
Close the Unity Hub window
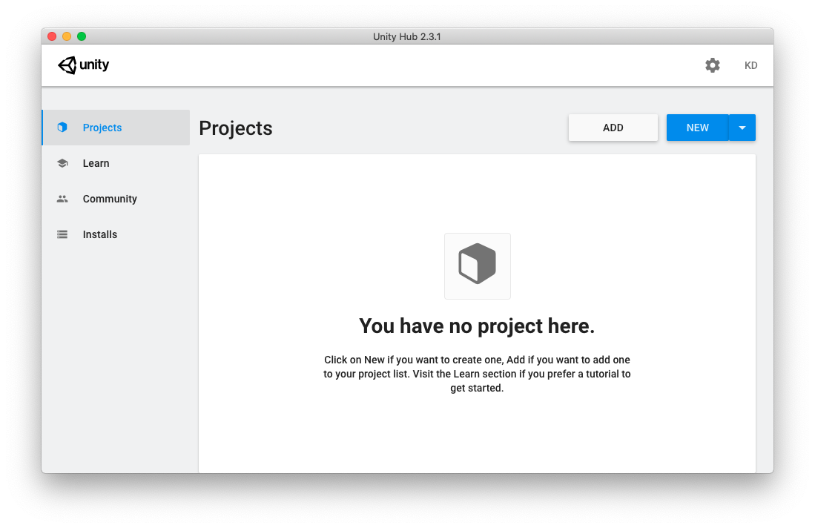[52, 36]
